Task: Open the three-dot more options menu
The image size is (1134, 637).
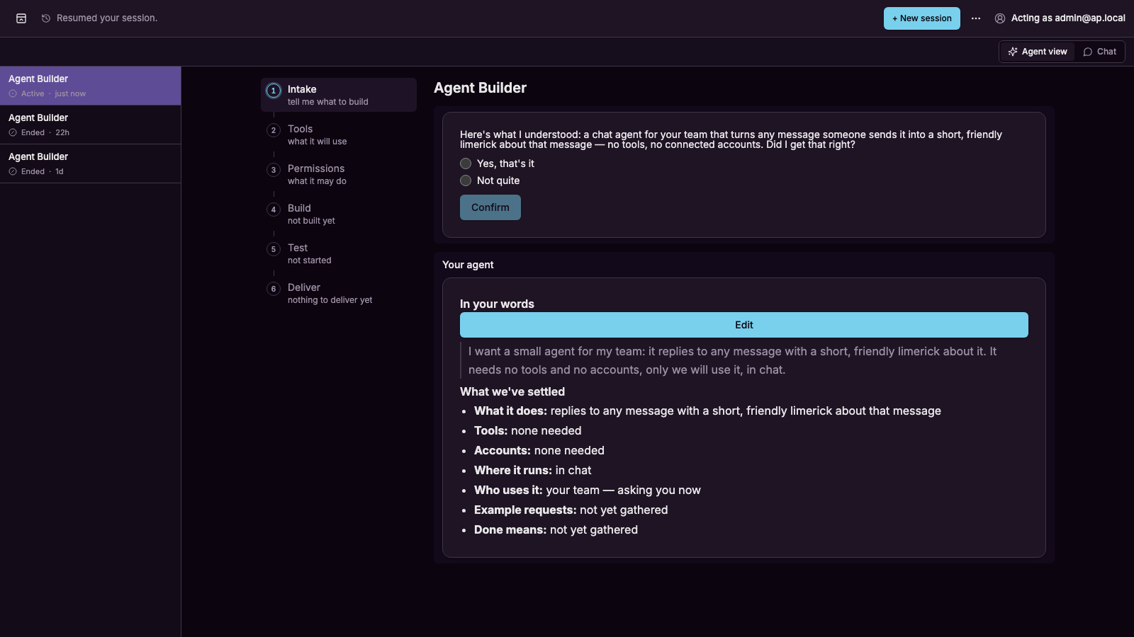Action: [x=976, y=18]
